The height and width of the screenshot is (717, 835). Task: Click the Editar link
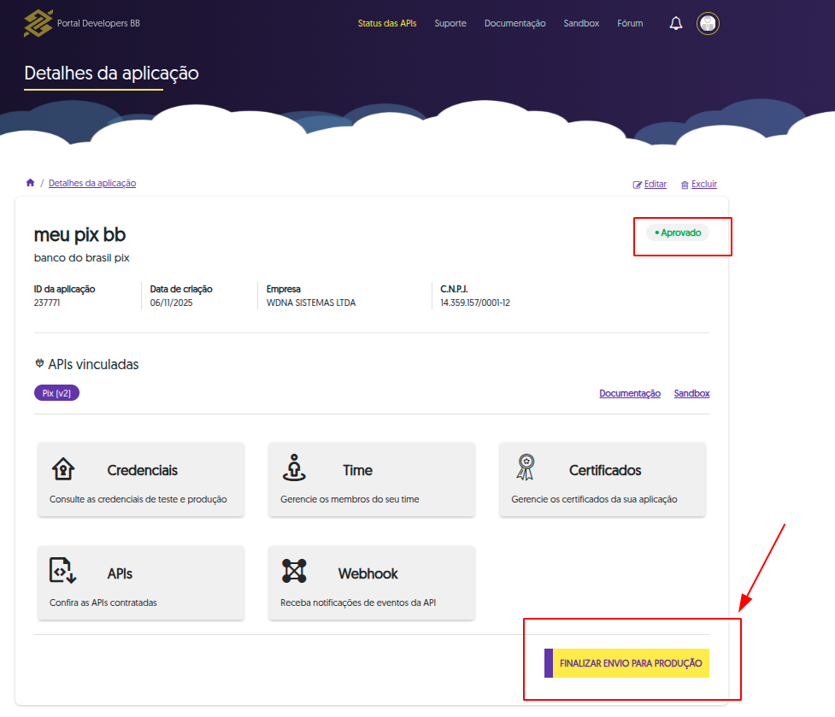click(650, 185)
